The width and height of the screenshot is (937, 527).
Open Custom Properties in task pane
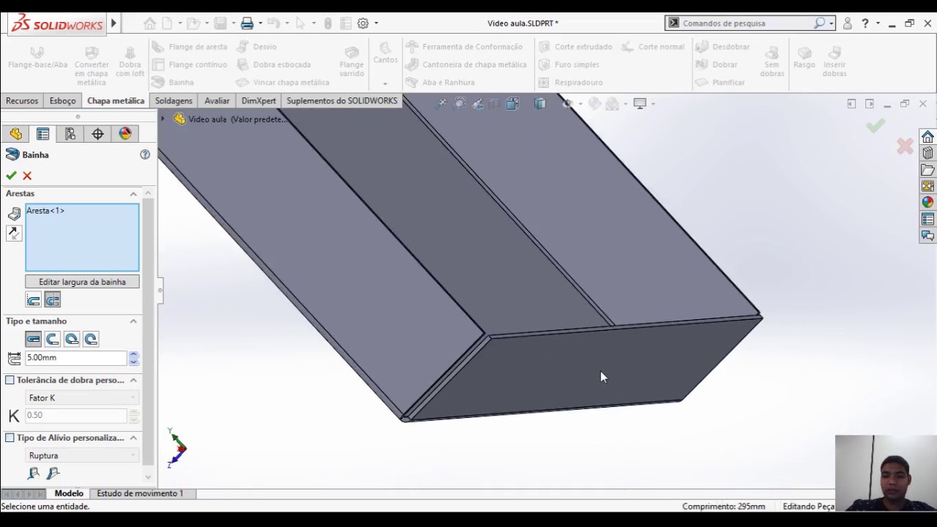point(927,220)
